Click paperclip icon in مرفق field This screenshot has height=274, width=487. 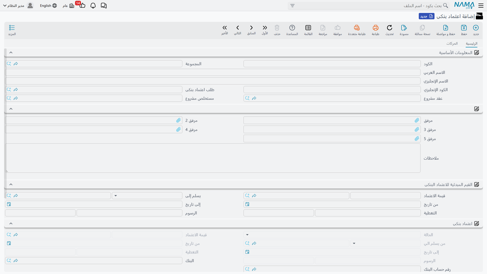(x=417, y=120)
